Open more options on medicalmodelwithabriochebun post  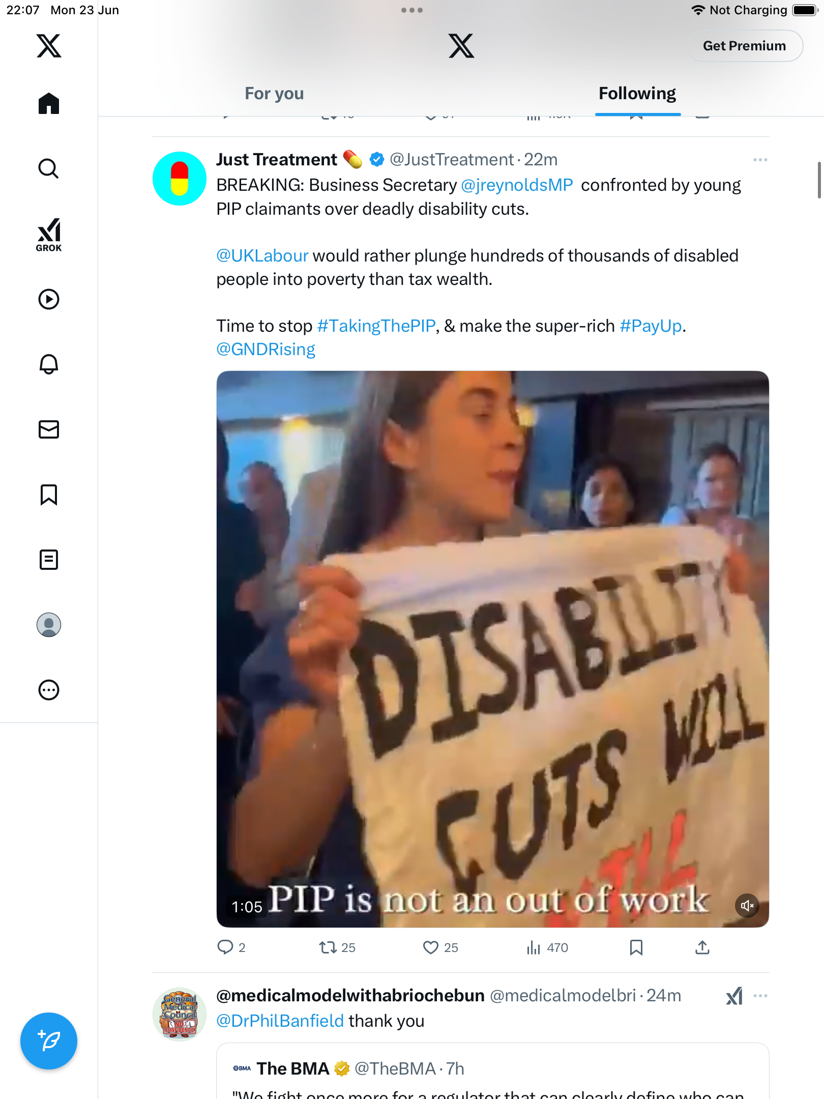click(760, 996)
